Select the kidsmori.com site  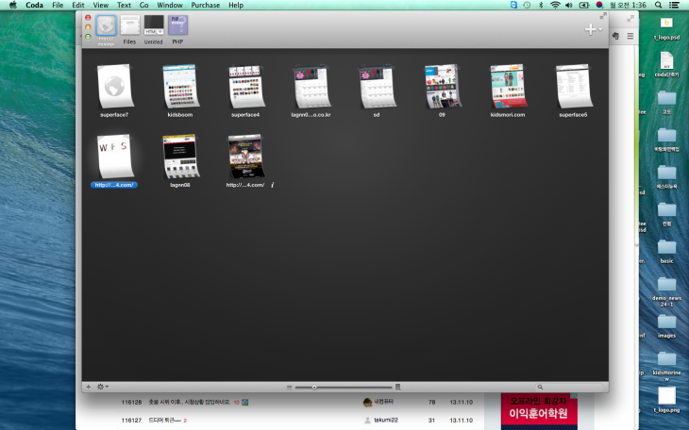[507, 87]
